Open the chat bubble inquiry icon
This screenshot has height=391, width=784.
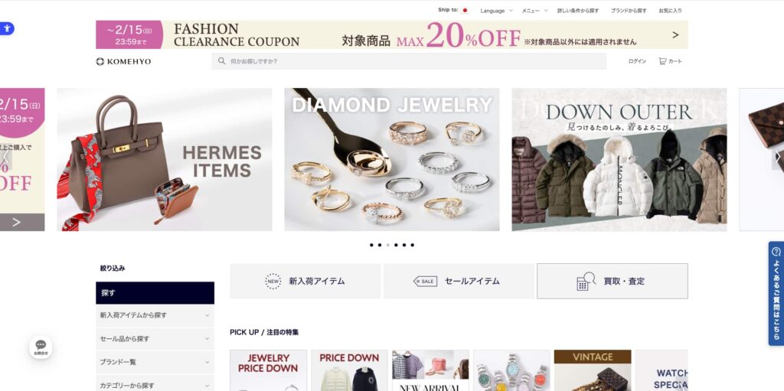[x=41, y=347]
